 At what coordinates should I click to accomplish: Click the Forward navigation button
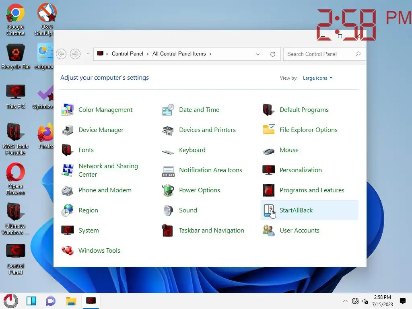click(x=75, y=54)
